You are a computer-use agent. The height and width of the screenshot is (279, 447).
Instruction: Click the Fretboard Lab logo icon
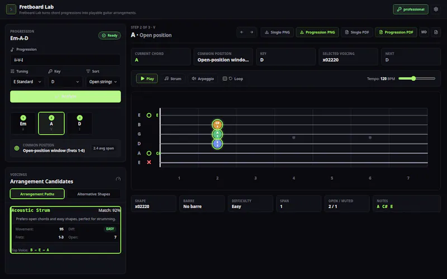[x=11, y=9]
